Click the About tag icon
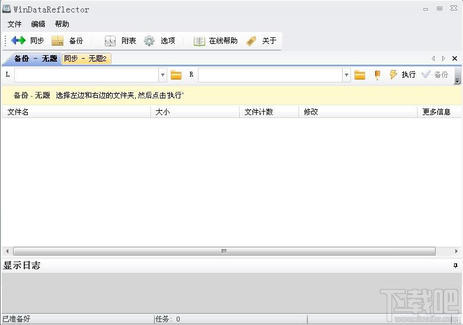This screenshot has width=463, height=325. pyautogui.click(x=251, y=41)
